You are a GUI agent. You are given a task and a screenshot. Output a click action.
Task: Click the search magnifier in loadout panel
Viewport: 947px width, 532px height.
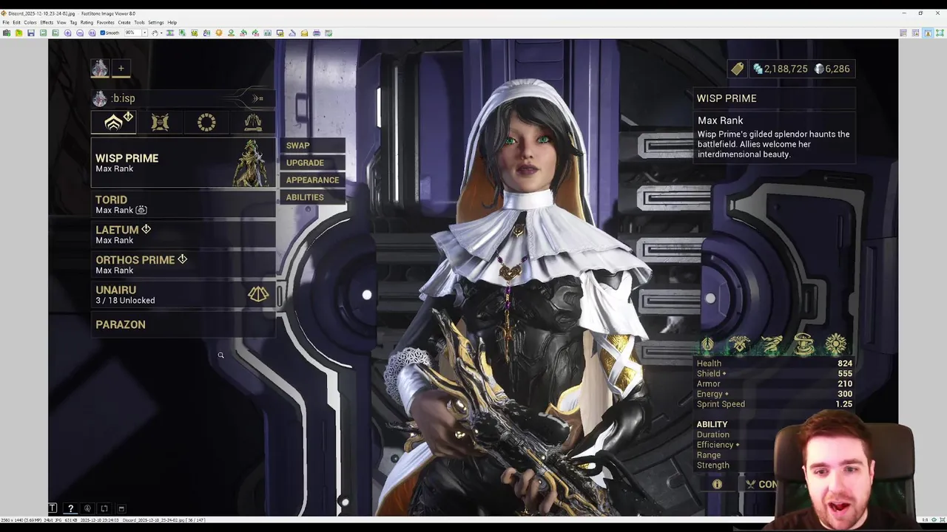tap(220, 355)
